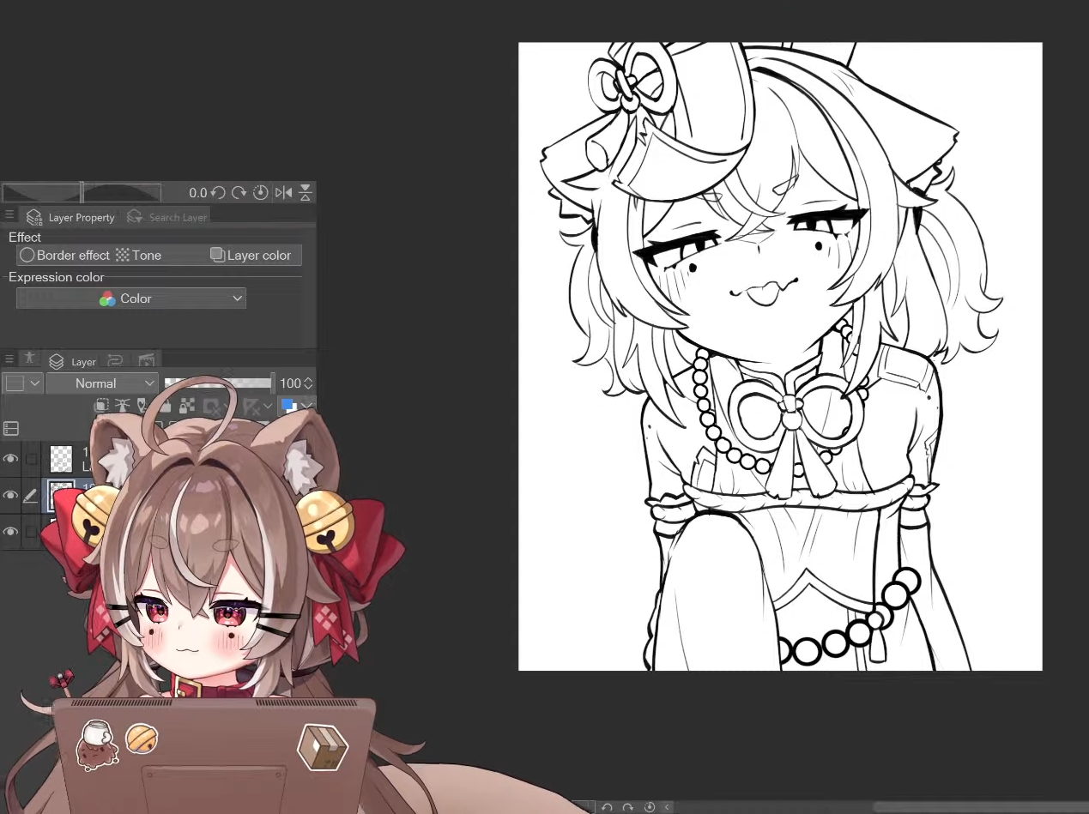Set as Reference Layer lighthouse icon

pos(122,406)
